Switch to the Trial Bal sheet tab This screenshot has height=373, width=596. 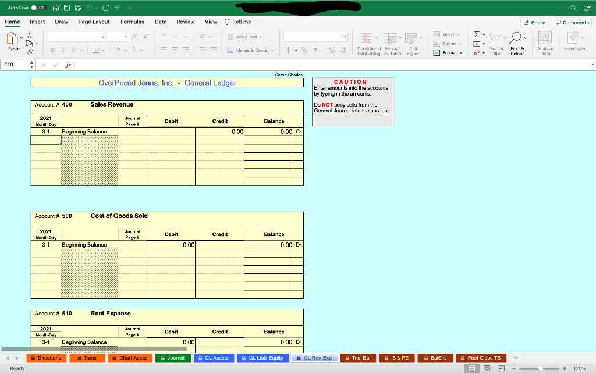358,358
